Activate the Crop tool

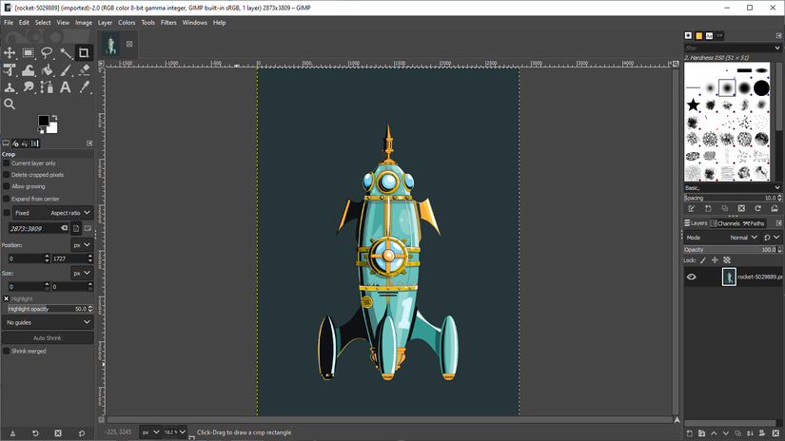84,53
